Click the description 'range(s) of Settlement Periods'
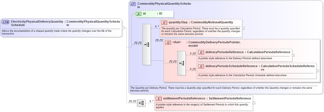 point(202,106)
